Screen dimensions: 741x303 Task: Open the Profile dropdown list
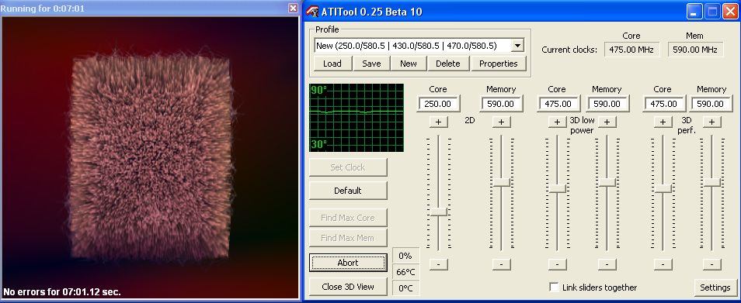coord(517,46)
